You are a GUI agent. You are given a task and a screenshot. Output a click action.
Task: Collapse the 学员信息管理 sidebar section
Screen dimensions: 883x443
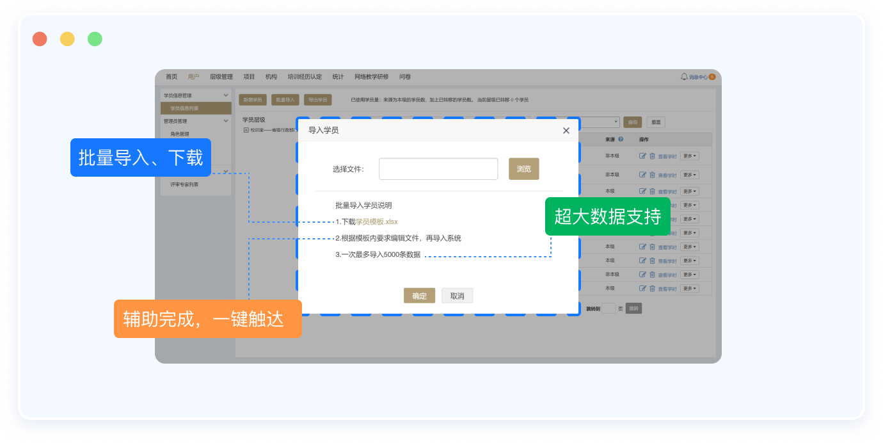pos(225,95)
